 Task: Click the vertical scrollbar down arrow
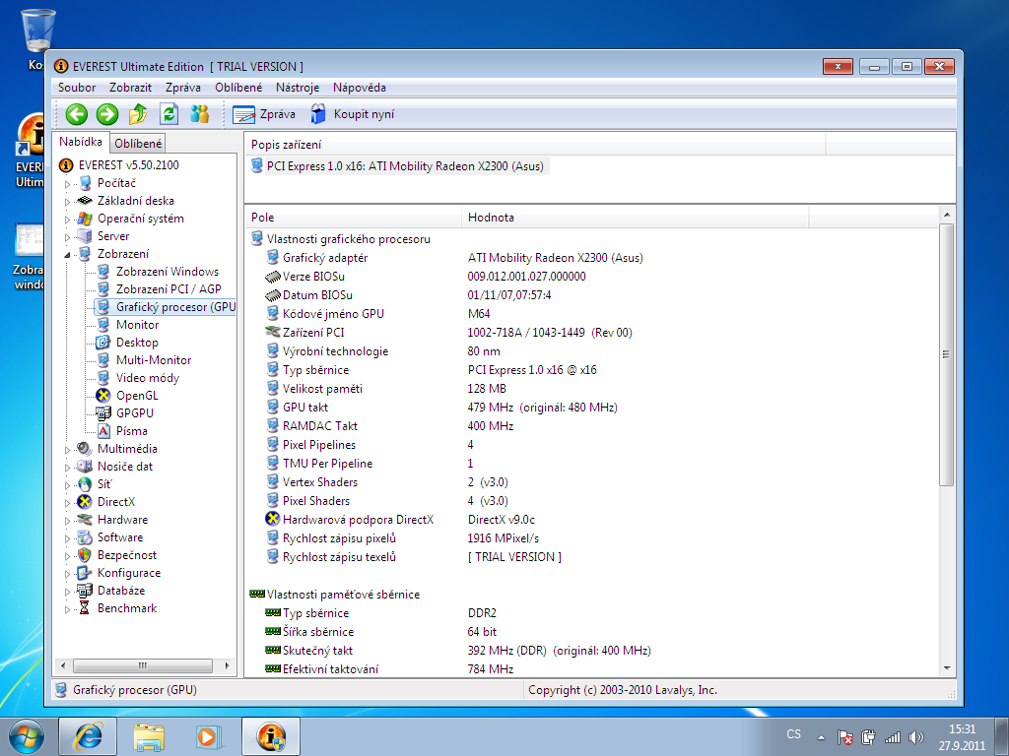[x=946, y=666]
